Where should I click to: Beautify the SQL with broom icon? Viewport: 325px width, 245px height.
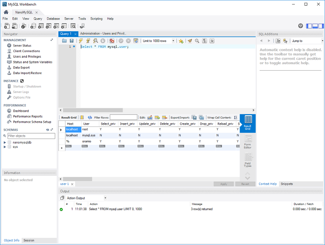click(190, 41)
